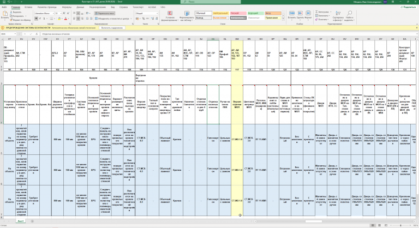Click Insert cells (Вставить) icon

coord(291,13)
